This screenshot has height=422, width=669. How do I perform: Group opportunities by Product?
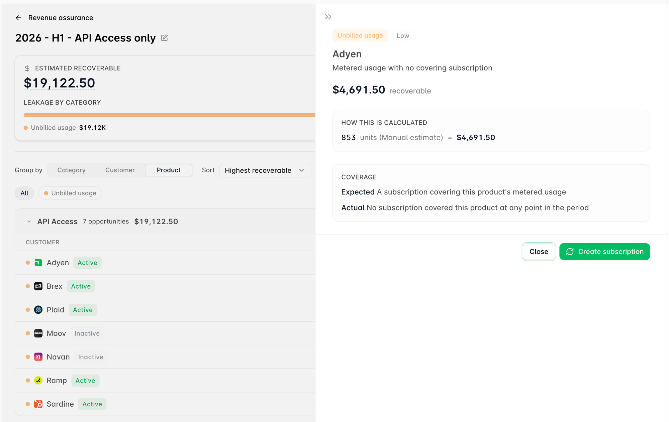(x=169, y=170)
